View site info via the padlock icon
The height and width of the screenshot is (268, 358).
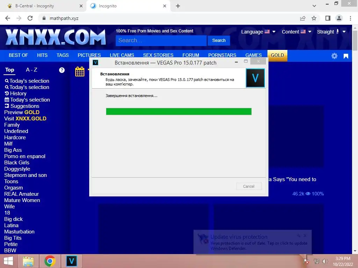44,18
